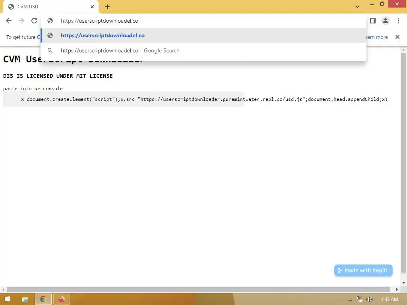This screenshot has height=305, width=407.
Task: Click the script code snippet block
Action: tap(124, 99)
